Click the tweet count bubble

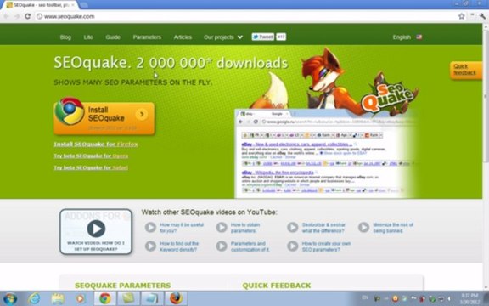pyautogui.click(x=281, y=37)
